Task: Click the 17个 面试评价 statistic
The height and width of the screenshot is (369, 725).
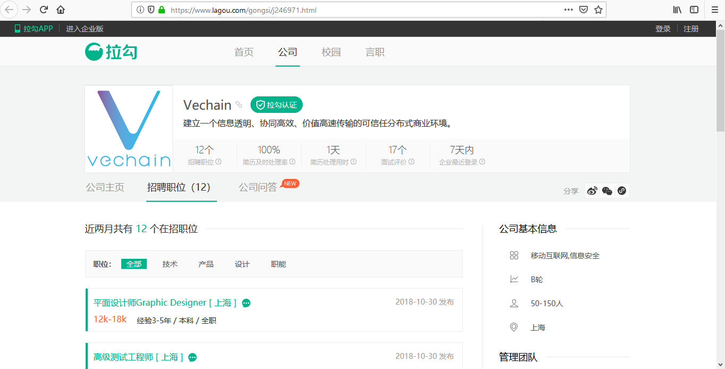Action: (397, 155)
